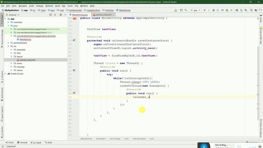Open the Navigate menu
Viewport: 263px width, 148px height.
coord(23,6)
